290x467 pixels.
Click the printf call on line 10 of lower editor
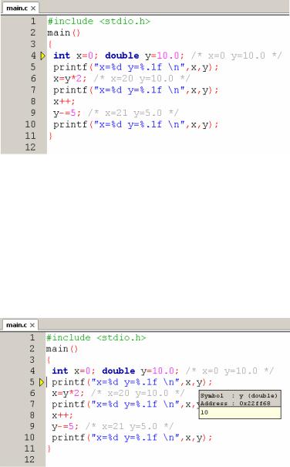132,438
